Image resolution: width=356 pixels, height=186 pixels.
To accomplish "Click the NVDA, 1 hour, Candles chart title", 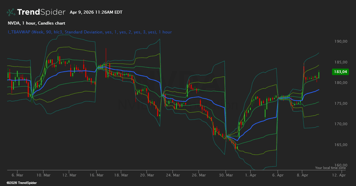I will 37,23.
